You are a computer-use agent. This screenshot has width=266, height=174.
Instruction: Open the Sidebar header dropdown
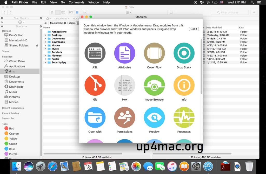(21, 26)
